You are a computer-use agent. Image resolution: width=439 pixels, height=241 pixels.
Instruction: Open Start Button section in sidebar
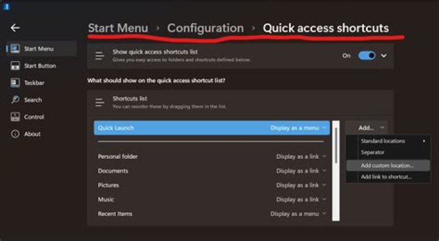(x=41, y=66)
